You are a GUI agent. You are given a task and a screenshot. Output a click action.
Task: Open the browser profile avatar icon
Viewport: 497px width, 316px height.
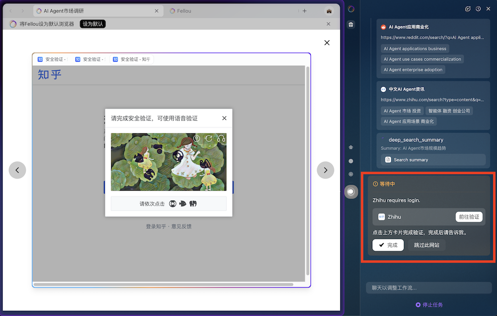(x=329, y=11)
